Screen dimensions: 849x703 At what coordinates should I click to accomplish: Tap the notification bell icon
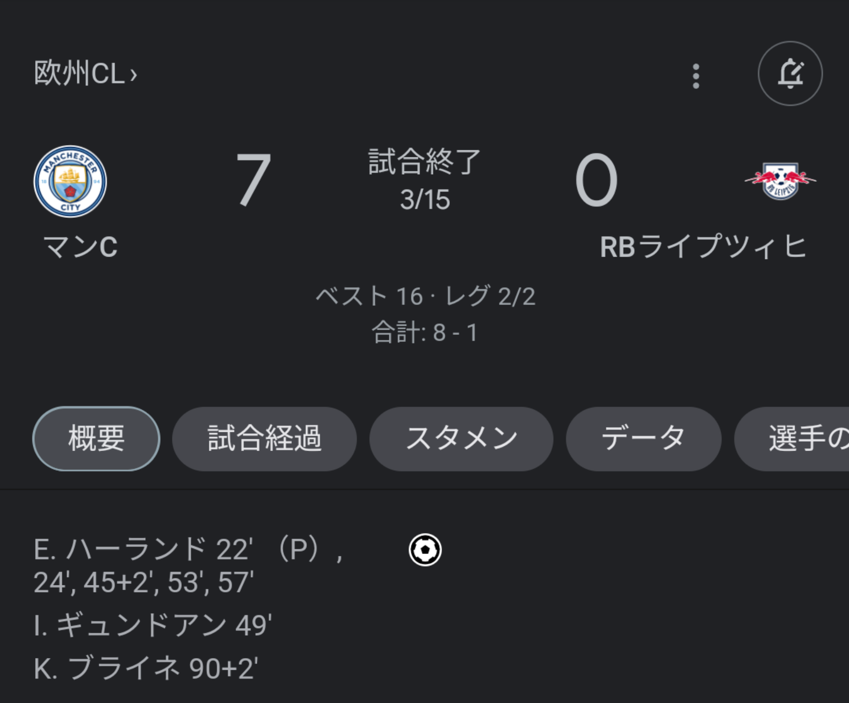pos(790,74)
